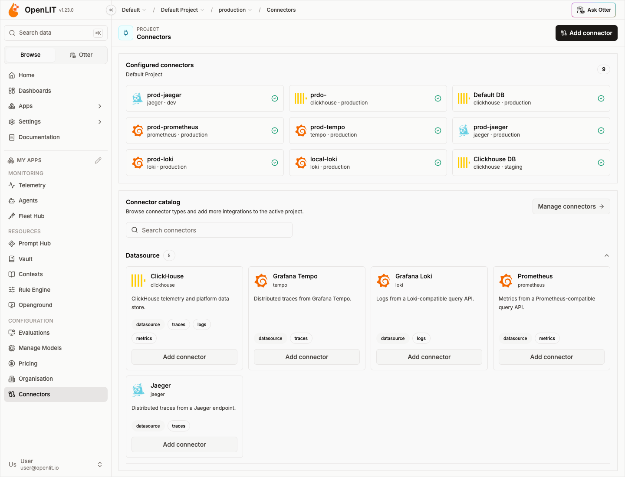
Task: Click the prod-jaegar Jaeger mascot icon
Action: [x=137, y=98]
